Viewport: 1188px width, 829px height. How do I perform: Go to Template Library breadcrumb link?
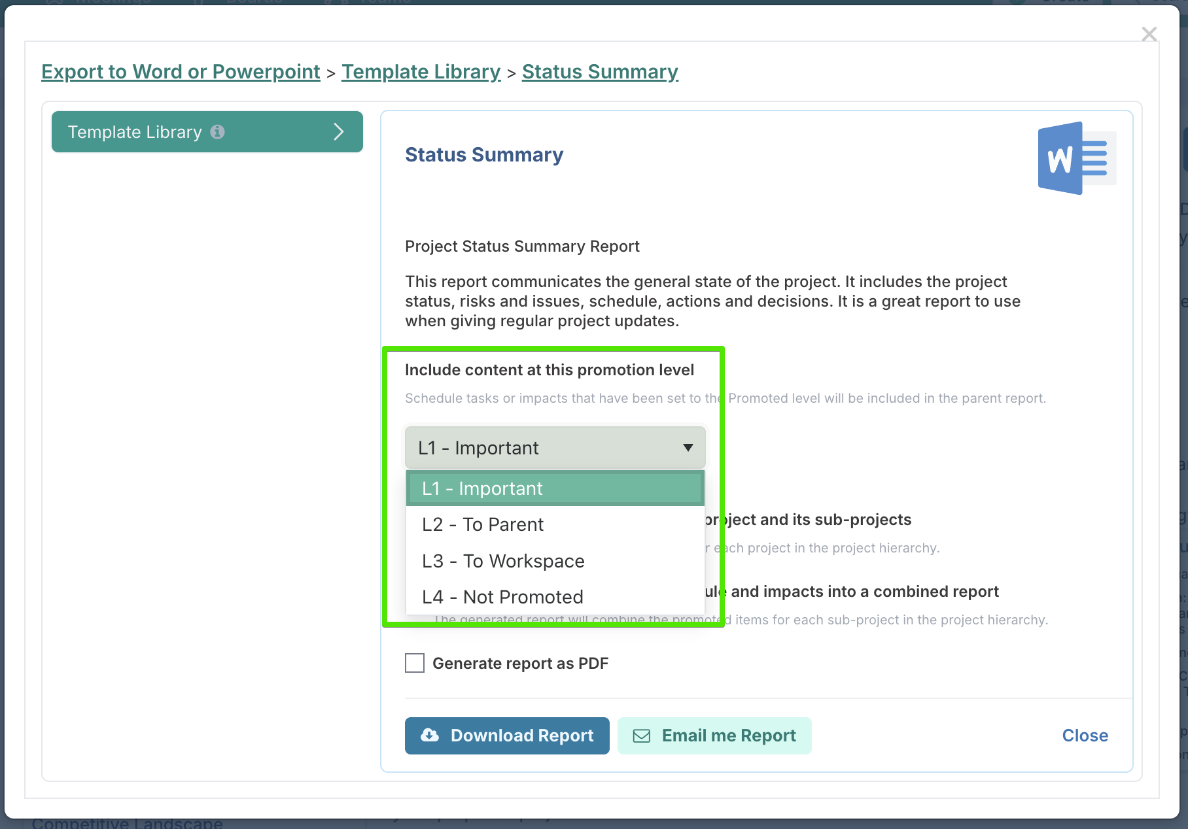(x=421, y=72)
